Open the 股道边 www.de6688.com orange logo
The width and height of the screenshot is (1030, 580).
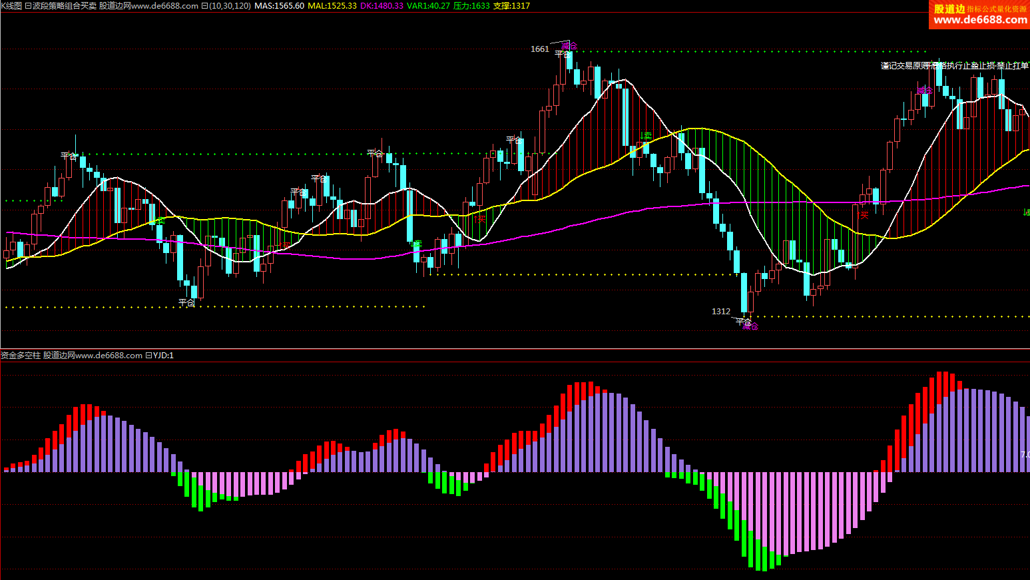[x=979, y=14]
